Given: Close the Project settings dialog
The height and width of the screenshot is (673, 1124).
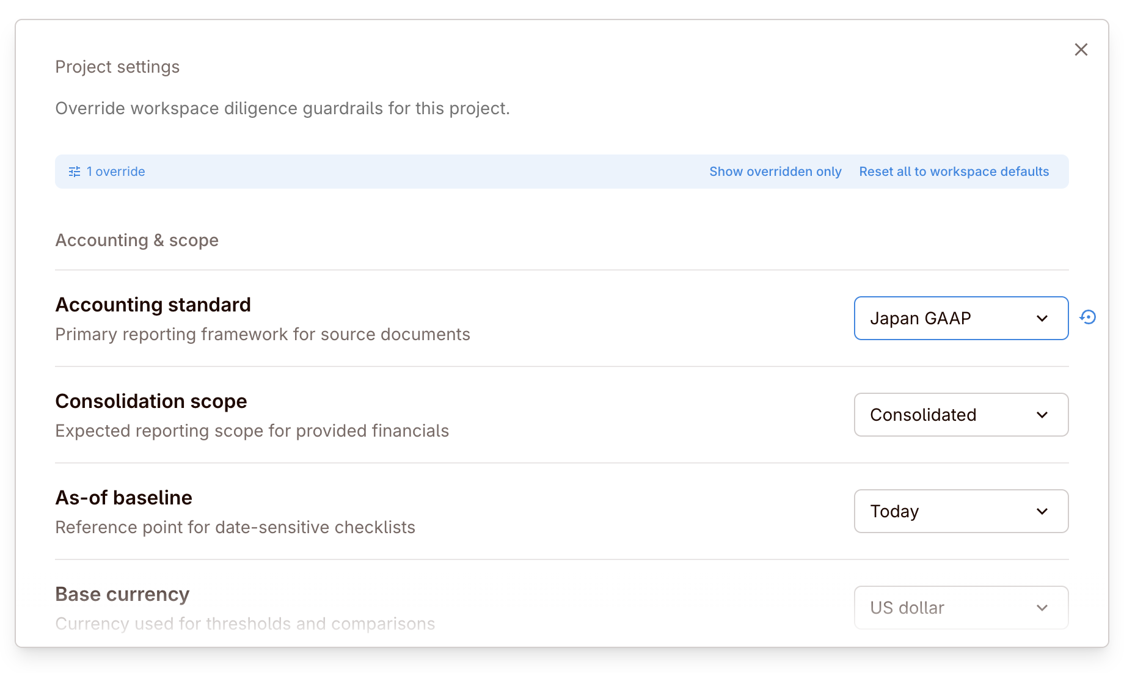Looking at the screenshot, I should click(x=1081, y=49).
